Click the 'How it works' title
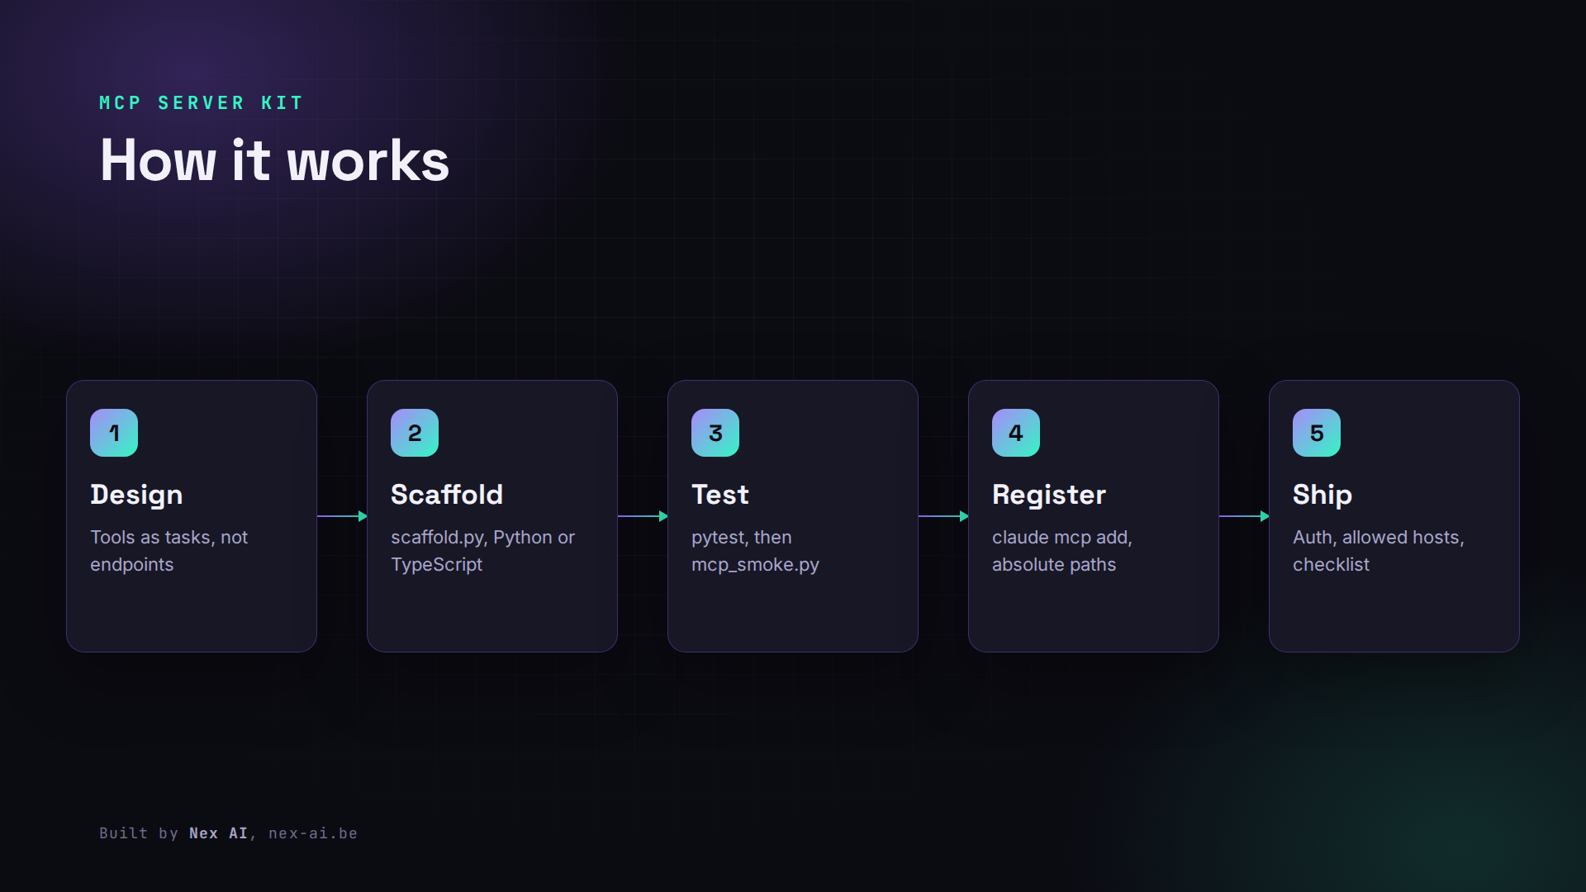Image resolution: width=1586 pixels, height=892 pixels. 274,160
